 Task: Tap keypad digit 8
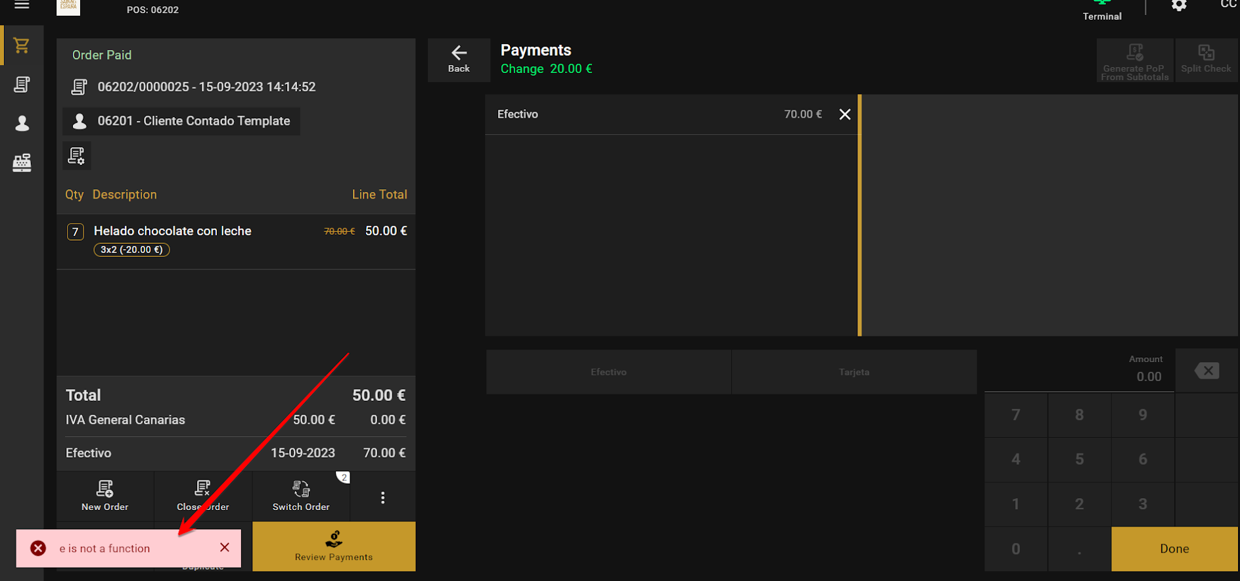(1079, 415)
